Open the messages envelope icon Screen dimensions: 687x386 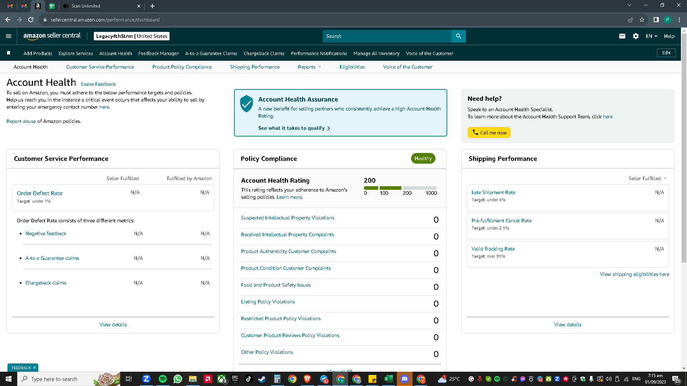[622, 36]
